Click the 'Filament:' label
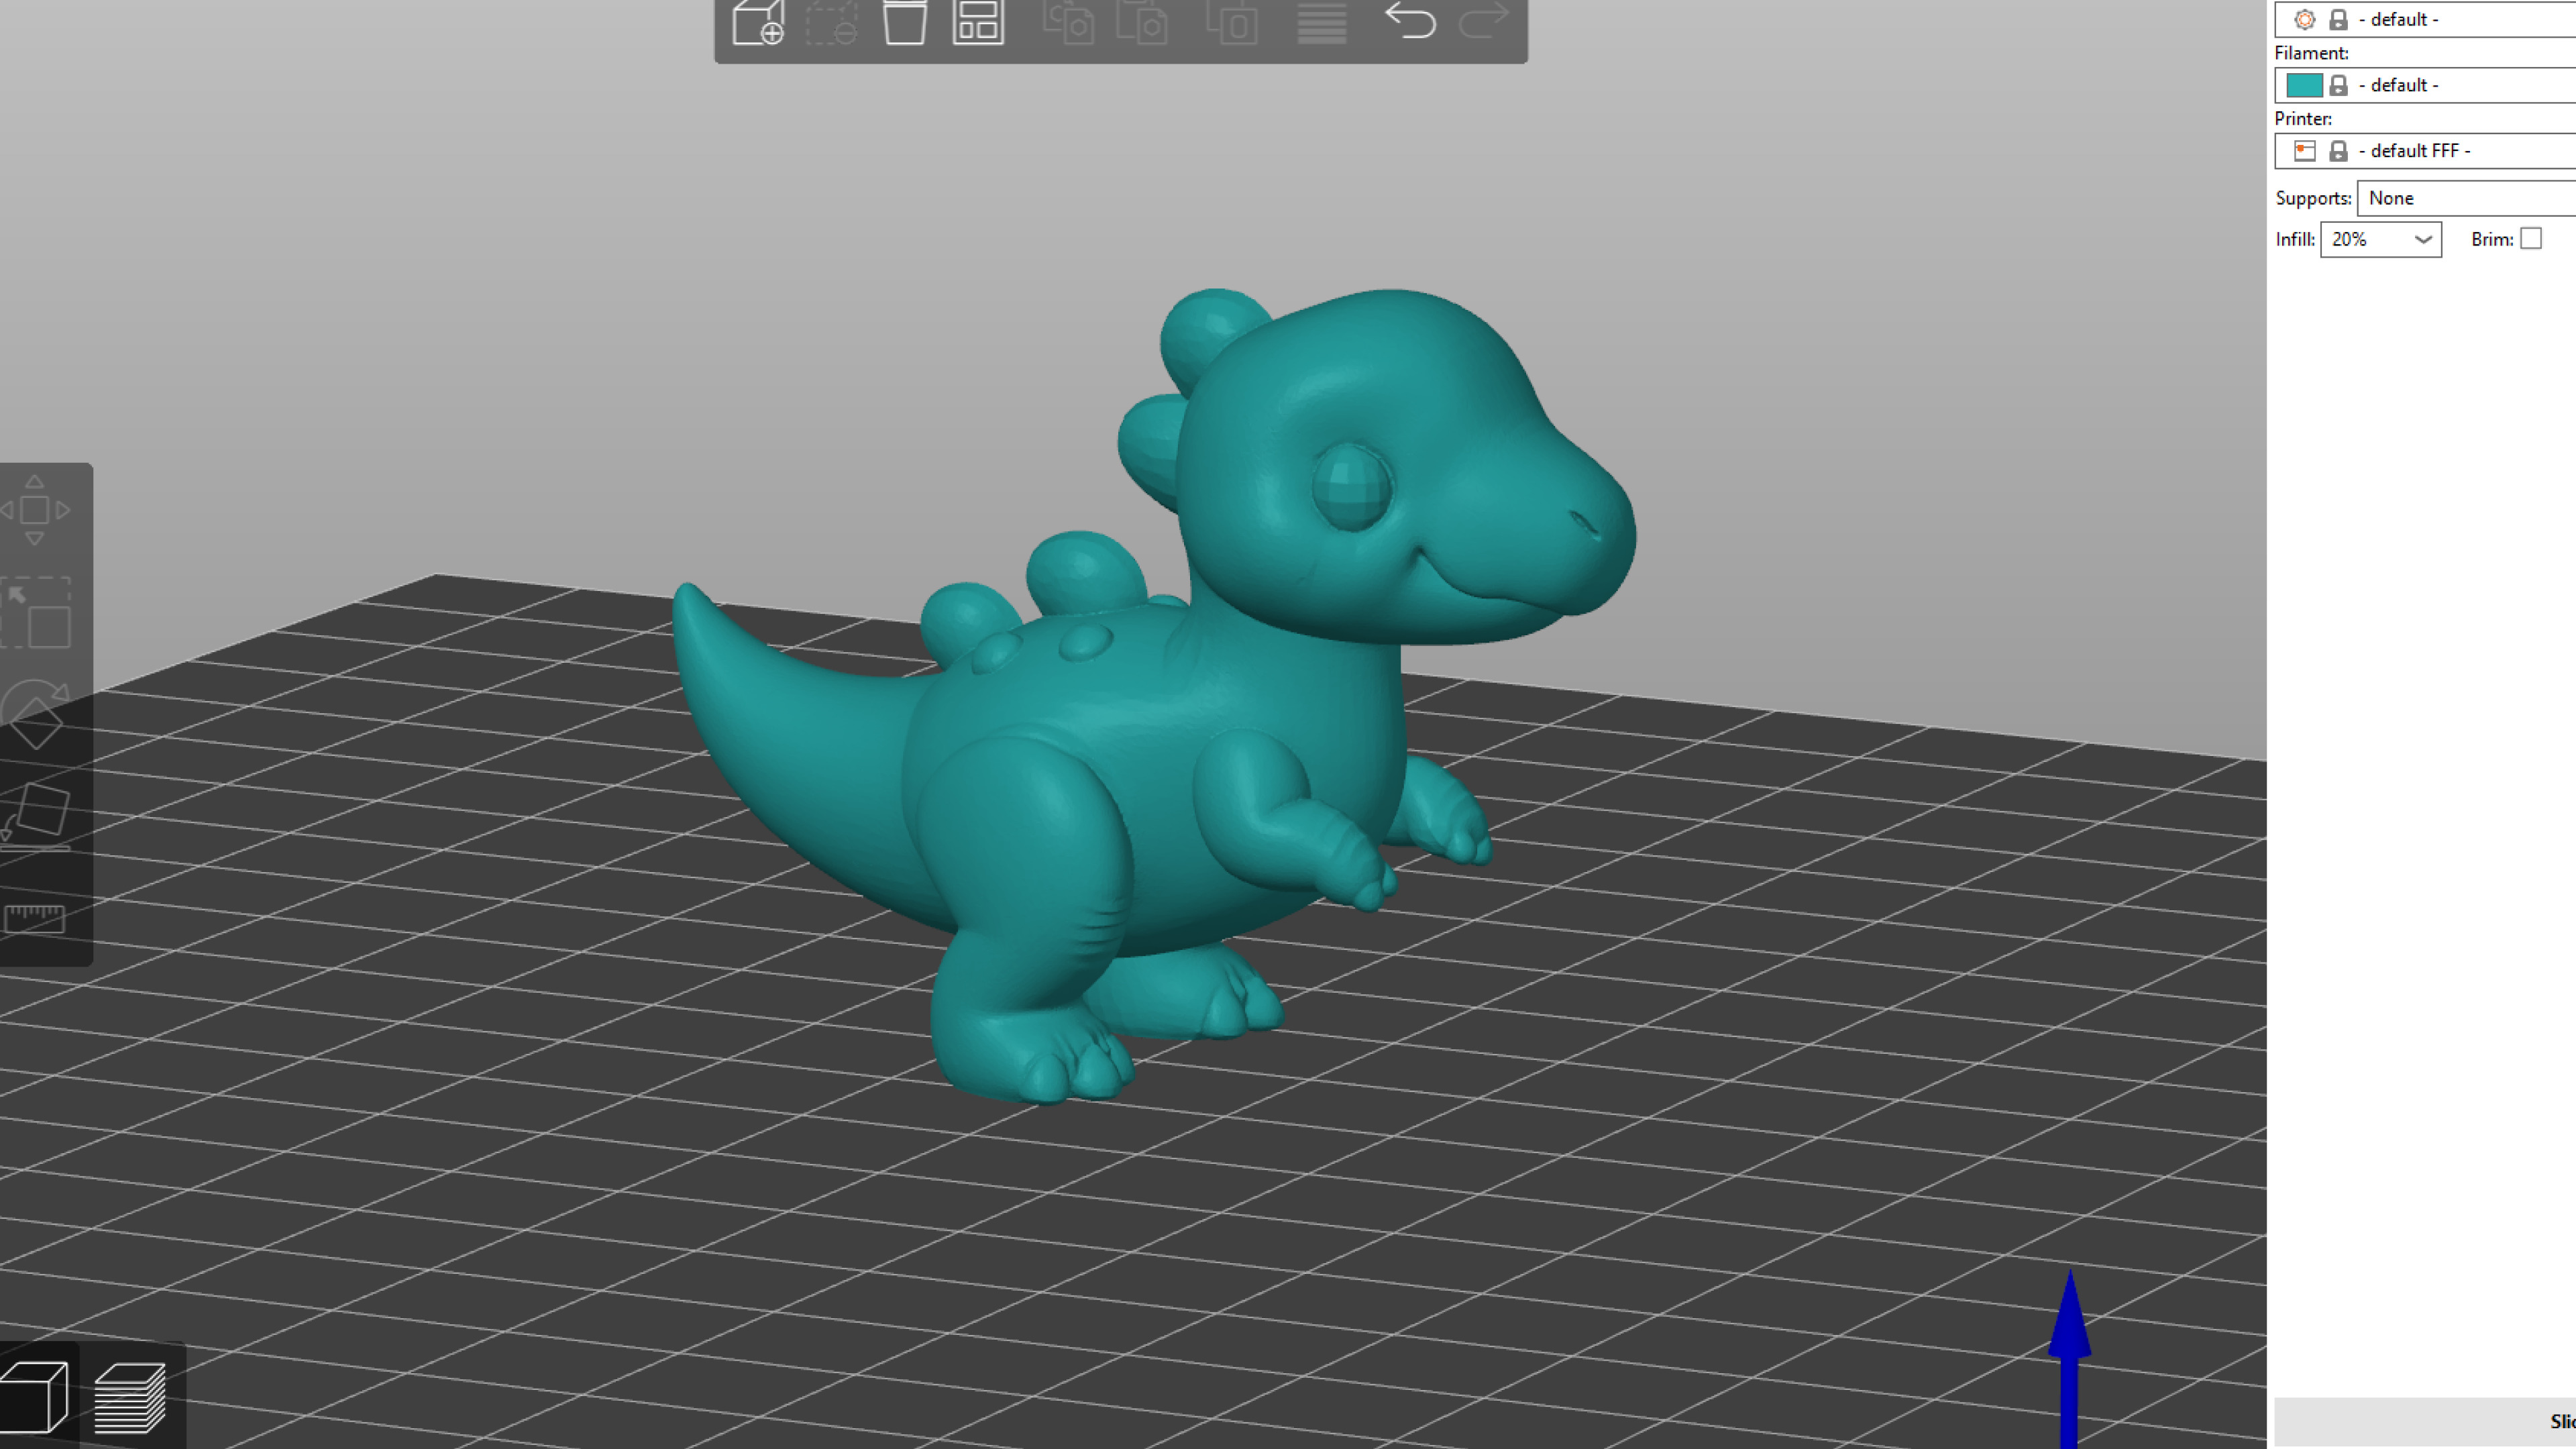 click(x=2311, y=53)
